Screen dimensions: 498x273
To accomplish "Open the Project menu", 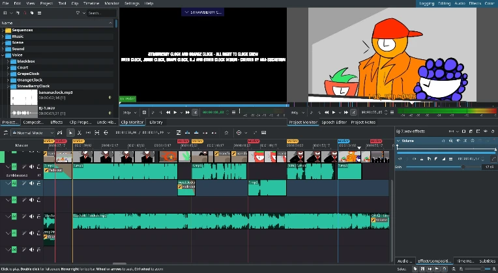I will click(46, 3).
